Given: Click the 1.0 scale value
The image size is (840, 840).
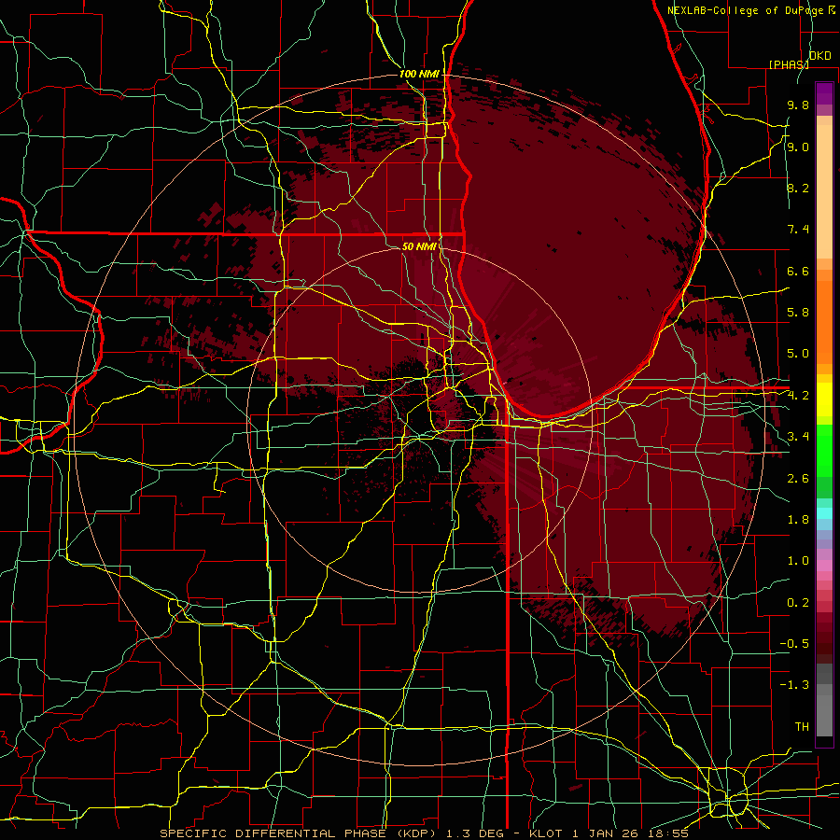Looking at the screenshot, I should (x=798, y=561).
